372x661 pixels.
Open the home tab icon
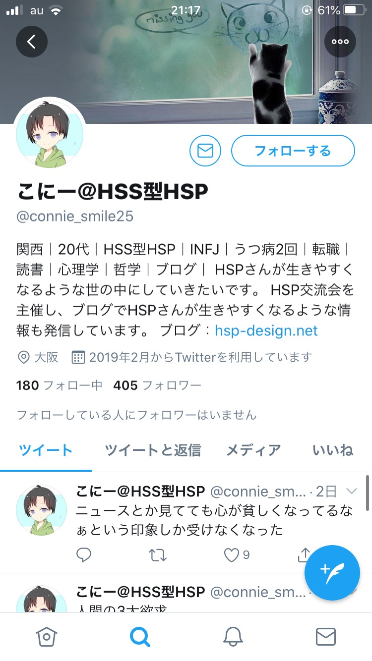[47, 637]
